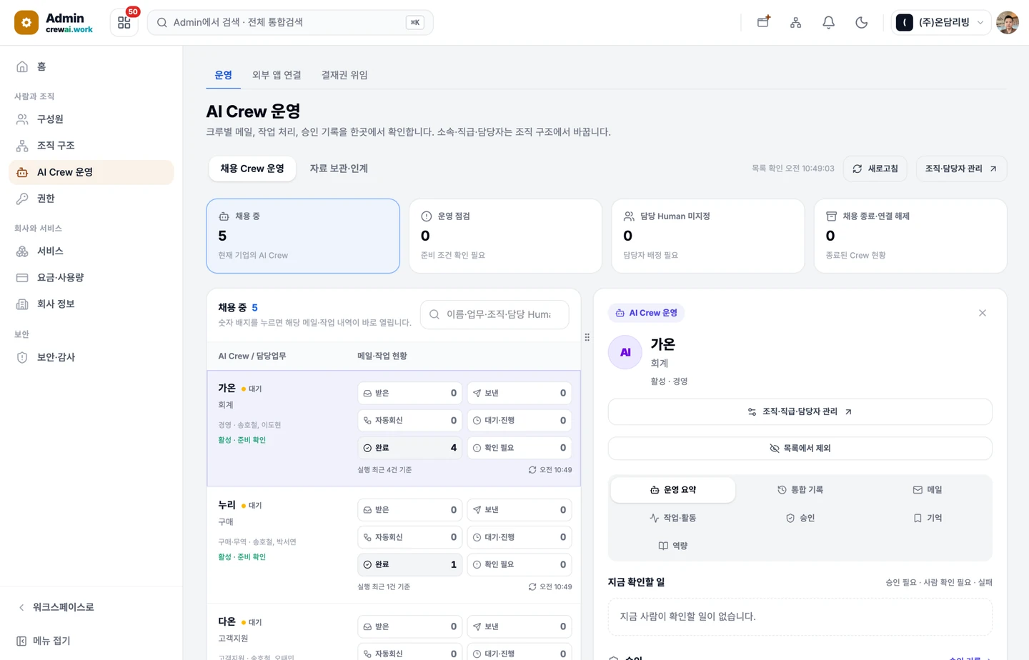Open 구성원 in the sidebar
The image size is (1029, 660).
coord(91,119)
